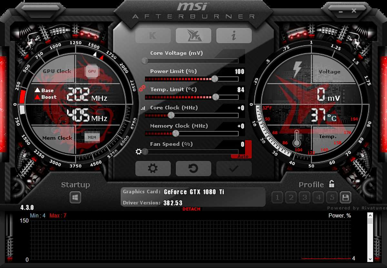Click the monitoring bars icon beside Core Clock
387x268 pixels.
142,109
